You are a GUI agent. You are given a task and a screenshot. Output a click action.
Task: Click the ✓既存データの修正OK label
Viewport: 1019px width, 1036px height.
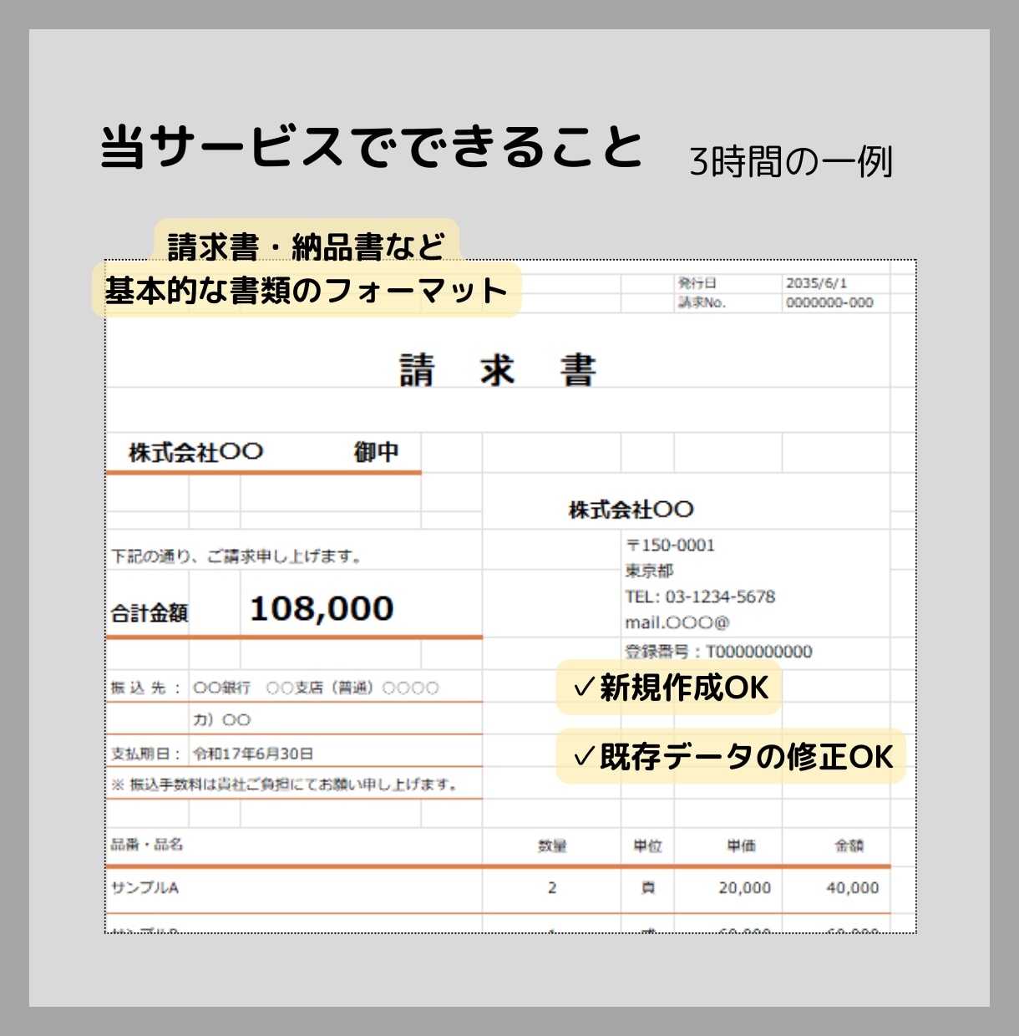[x=733, y=757]
